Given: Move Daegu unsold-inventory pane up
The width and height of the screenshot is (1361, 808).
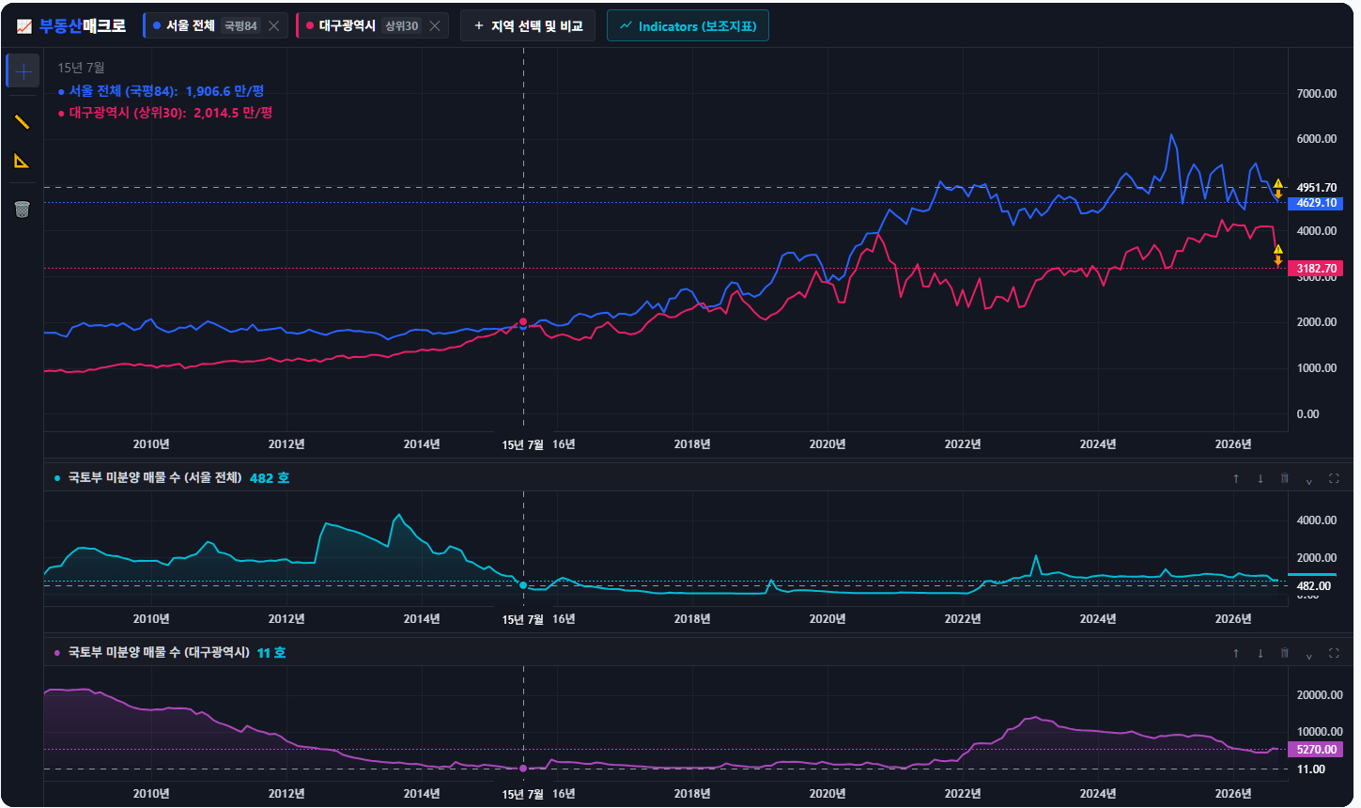Looking at the screenshot, I should click(x=1236, y=653).
